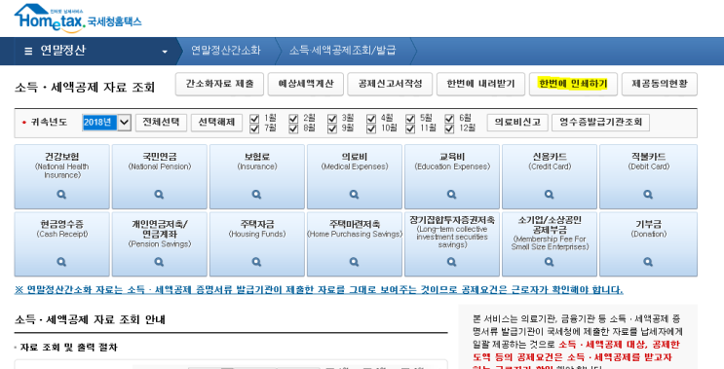Expand the 연말정산 menu dropdown arrow

pos(165,52)
